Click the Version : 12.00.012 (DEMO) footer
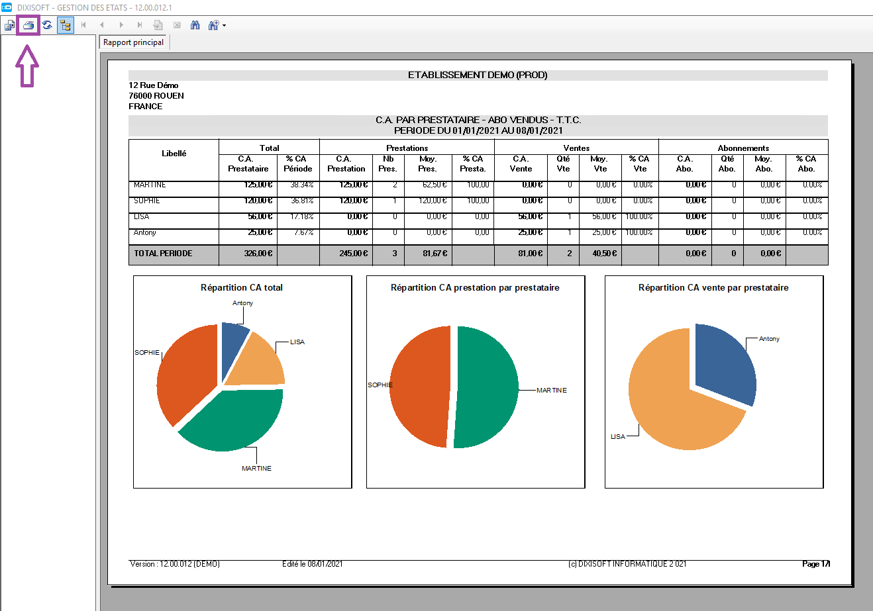 [175, 564]
